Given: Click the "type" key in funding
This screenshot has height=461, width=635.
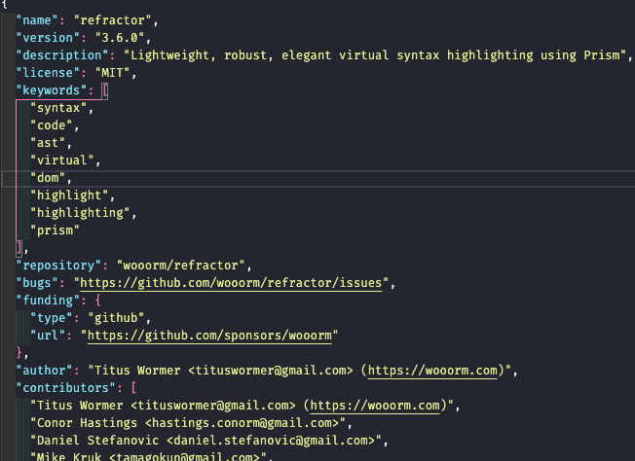Looking at the screenshot, I should click(x=52, y=318).
